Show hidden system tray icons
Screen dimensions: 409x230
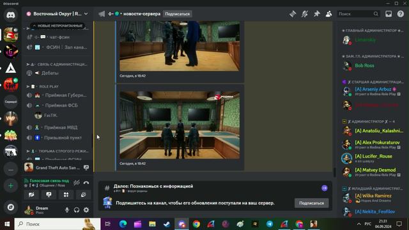(x=359, y=224)
